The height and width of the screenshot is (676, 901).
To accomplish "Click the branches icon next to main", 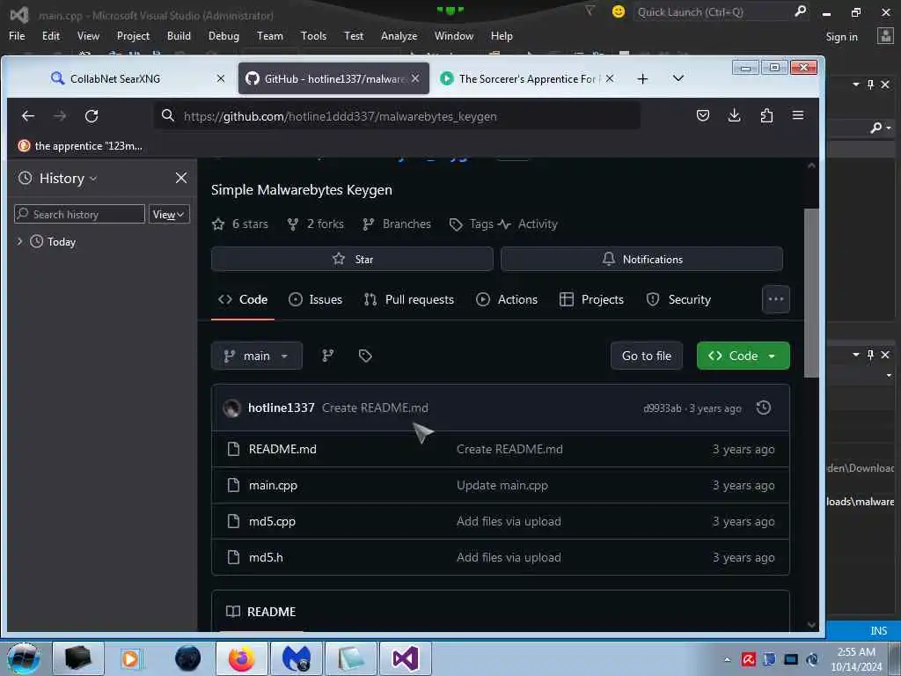I will click(x=327, y=356).
